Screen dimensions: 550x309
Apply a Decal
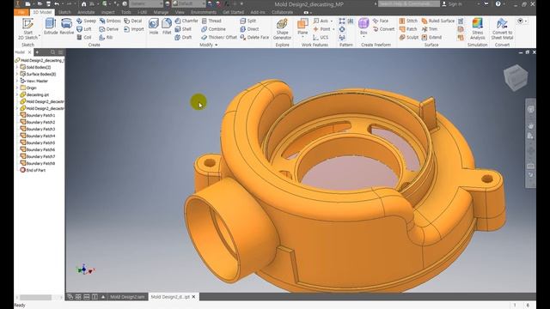133,21
